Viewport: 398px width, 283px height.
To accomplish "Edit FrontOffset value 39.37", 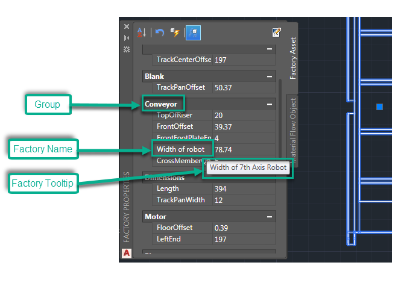I will (x=244, y=126).
